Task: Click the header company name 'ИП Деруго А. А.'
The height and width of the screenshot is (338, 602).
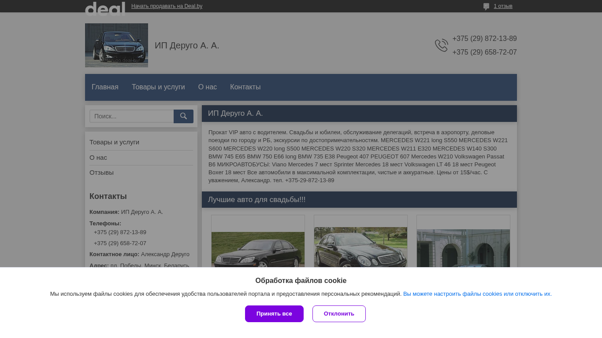Action: coord(187,45)
